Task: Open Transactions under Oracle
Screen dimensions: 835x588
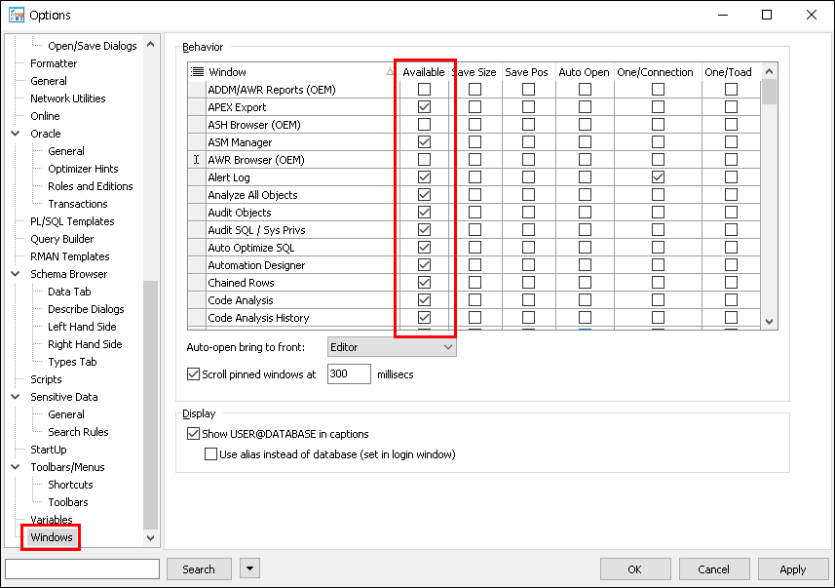Action: point(77,204)
